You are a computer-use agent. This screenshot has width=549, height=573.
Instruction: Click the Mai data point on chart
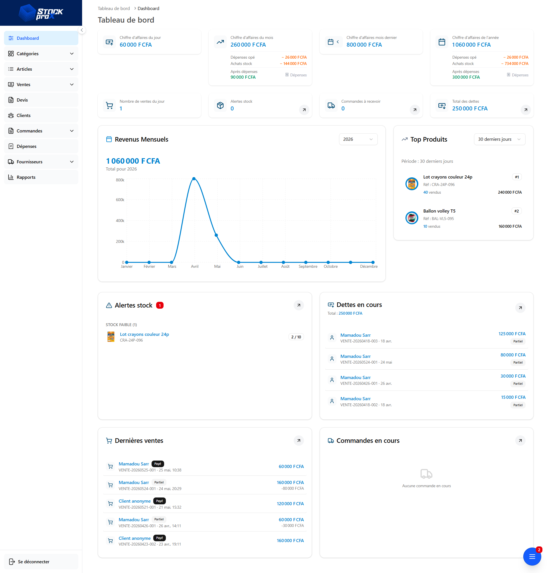(216, 235)
